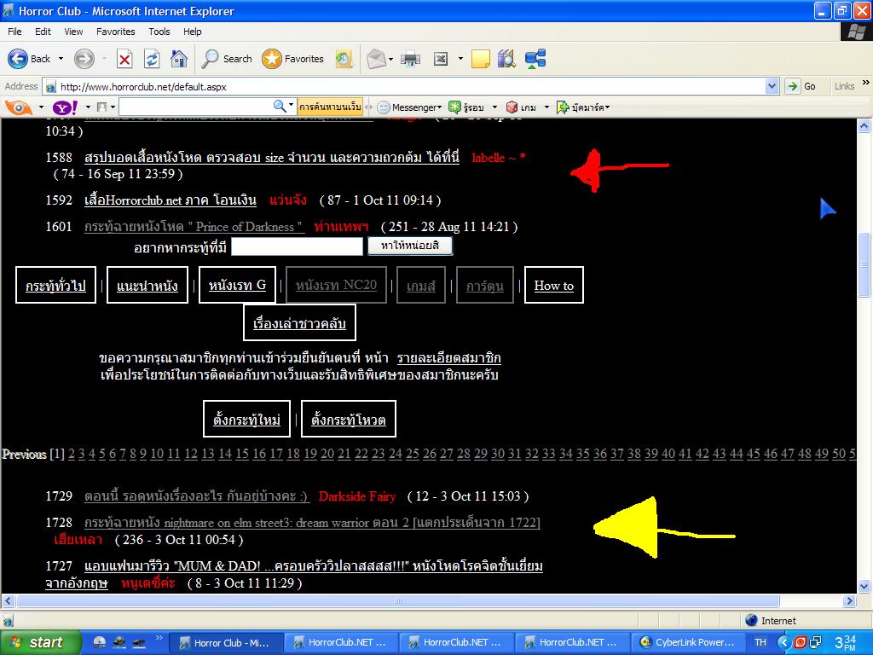Expand the address bar URL dropdown
Image resolution: width=873 pixels, height=655 pixels.
tap(772, 86)
